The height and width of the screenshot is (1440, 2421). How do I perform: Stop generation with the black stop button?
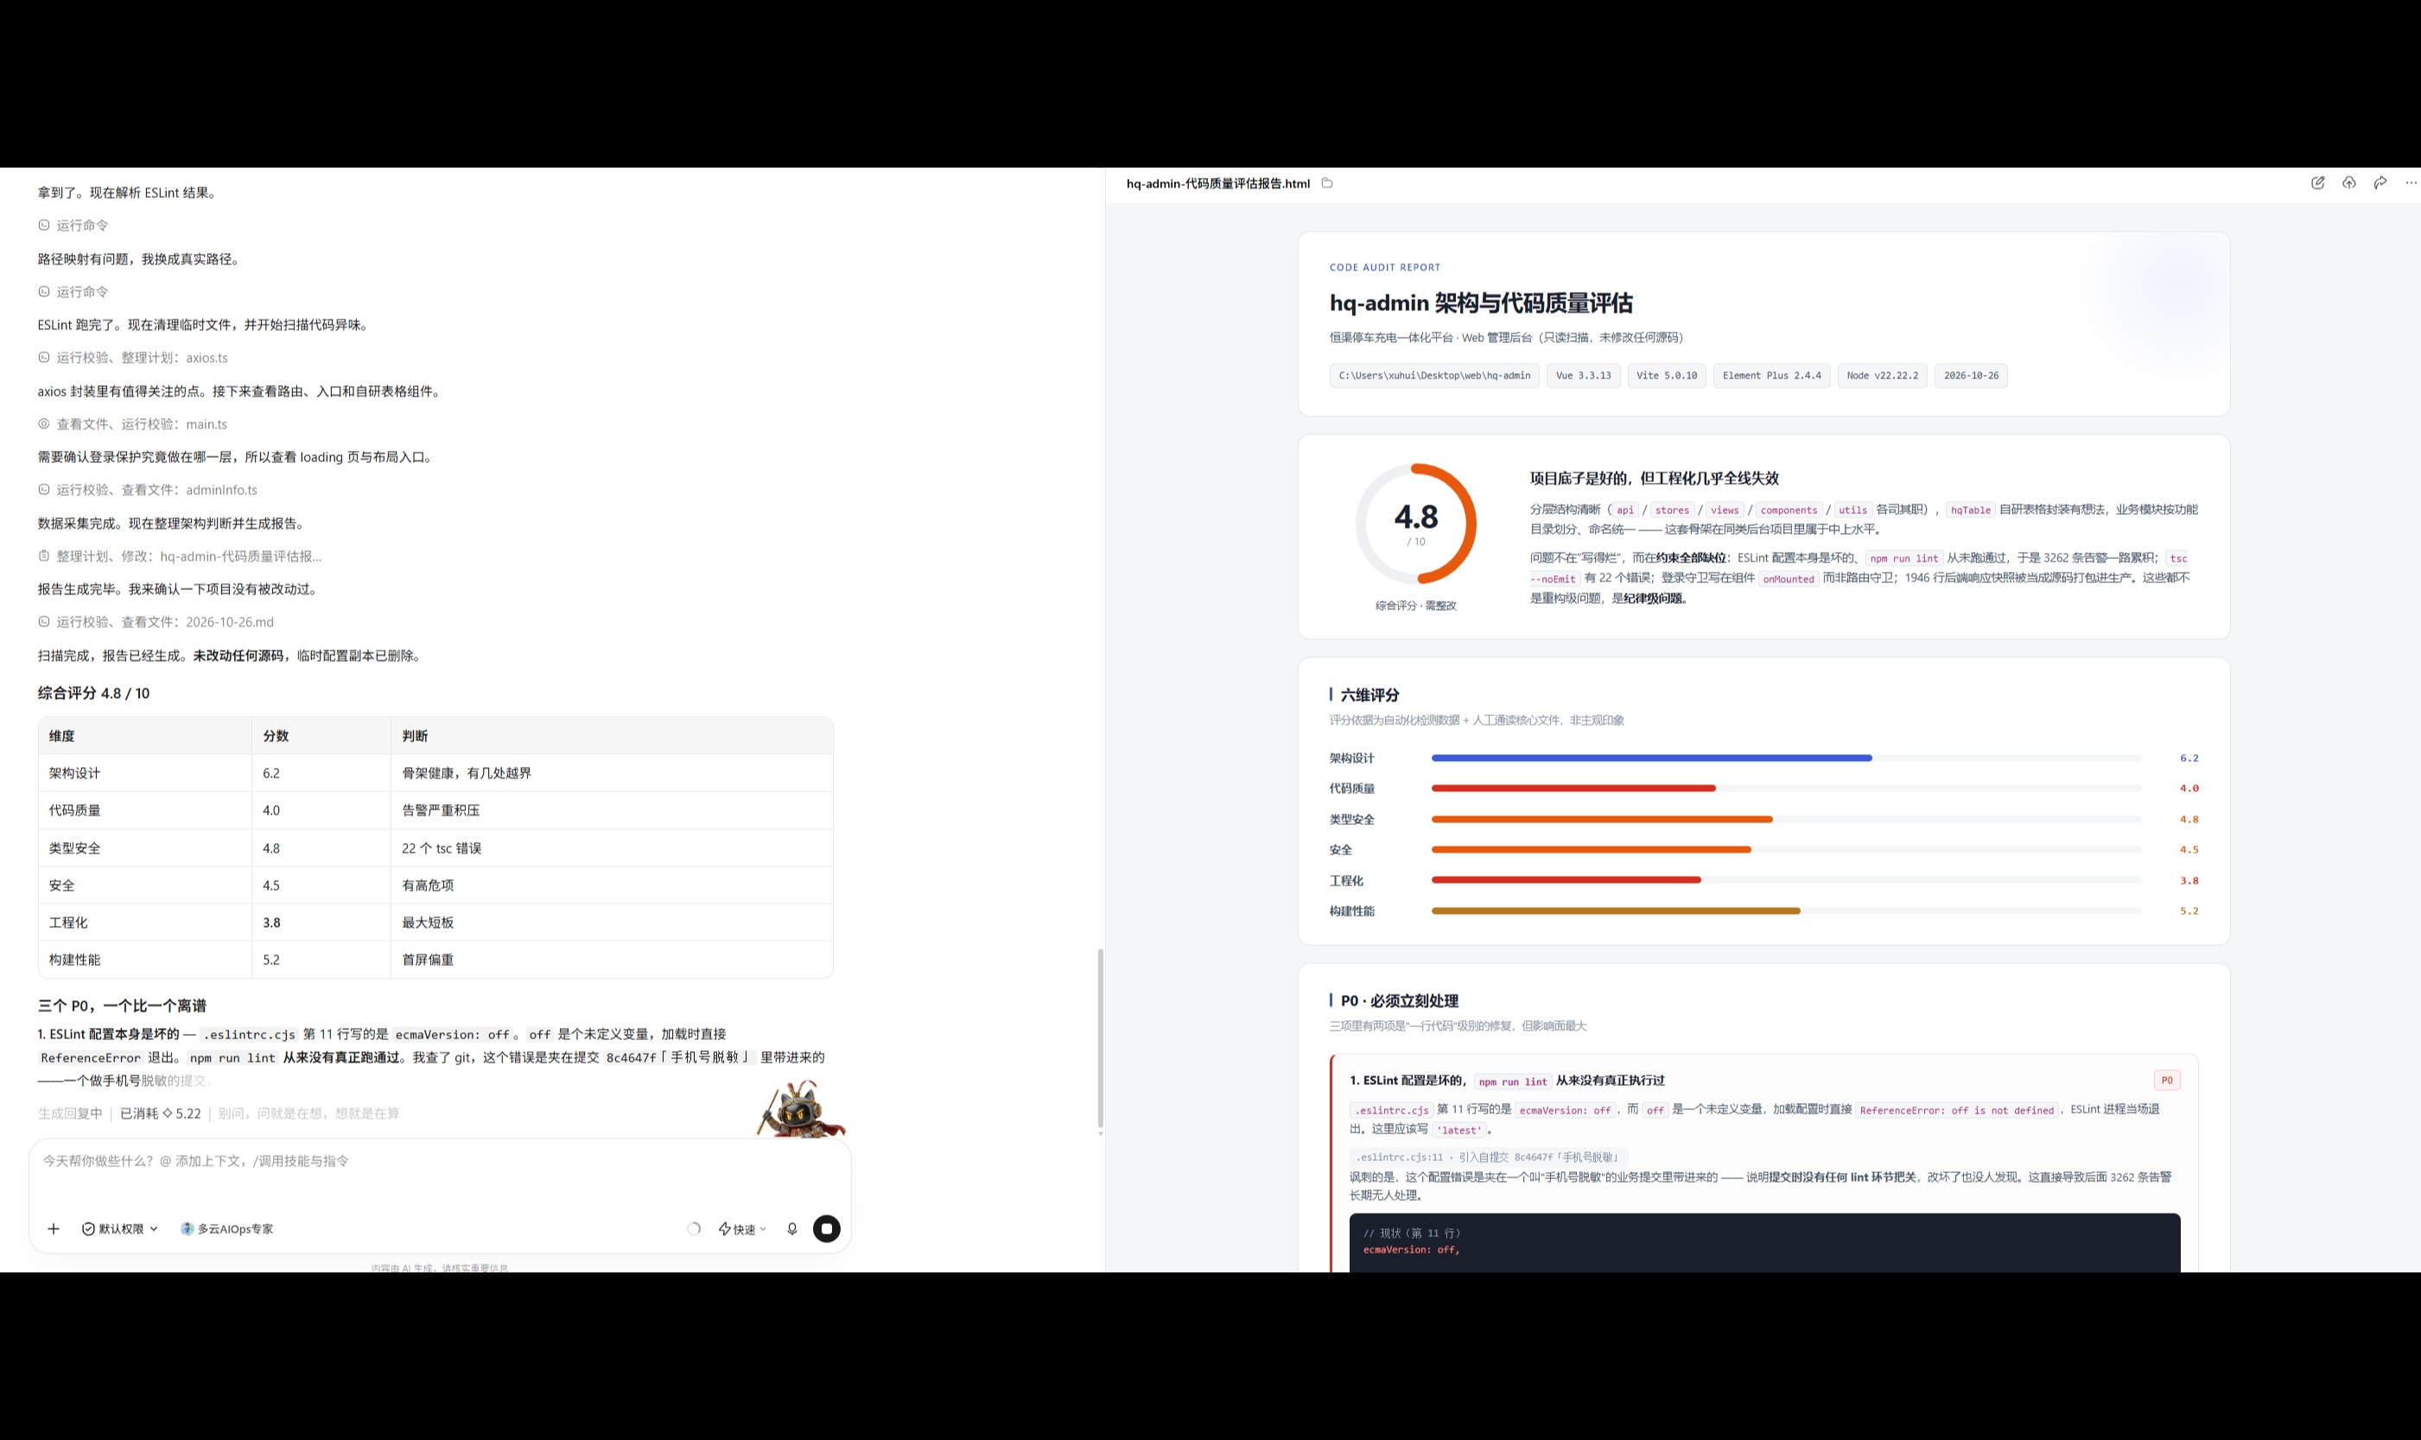(x=827, y=1228)
